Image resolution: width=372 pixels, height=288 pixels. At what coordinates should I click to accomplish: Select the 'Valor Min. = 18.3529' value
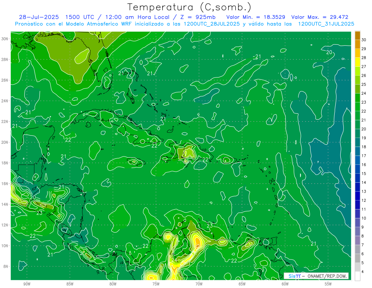(x=256, y=17)
